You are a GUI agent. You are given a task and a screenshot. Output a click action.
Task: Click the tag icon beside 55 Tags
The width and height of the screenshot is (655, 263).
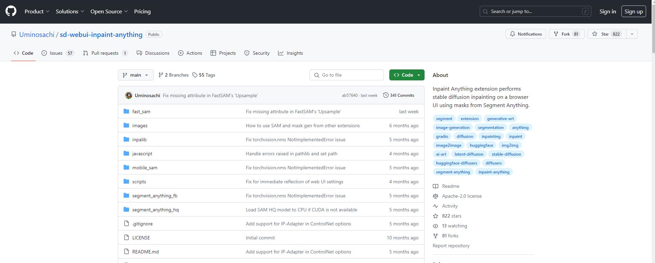tap(195, 75)
